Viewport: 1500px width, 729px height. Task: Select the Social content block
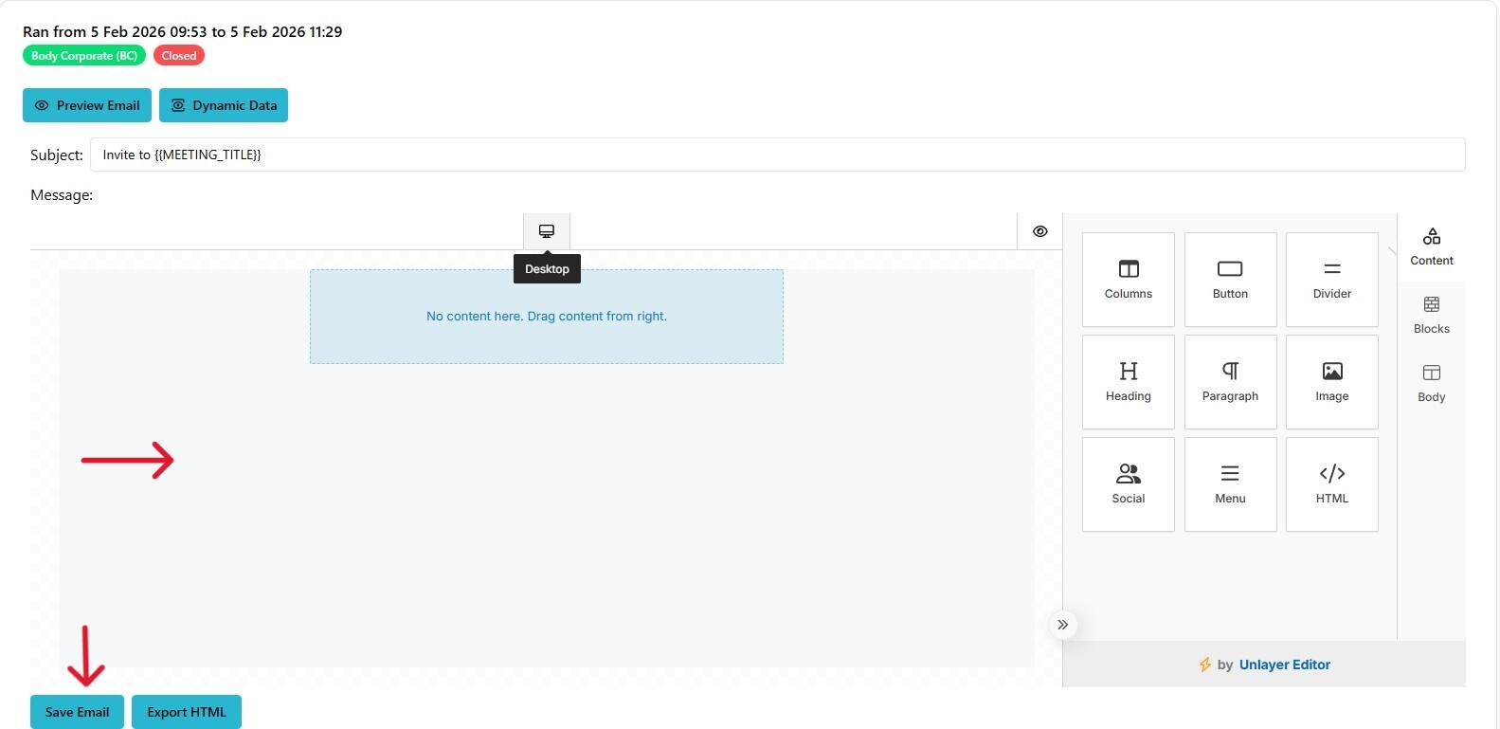(x=1128, y=484)
